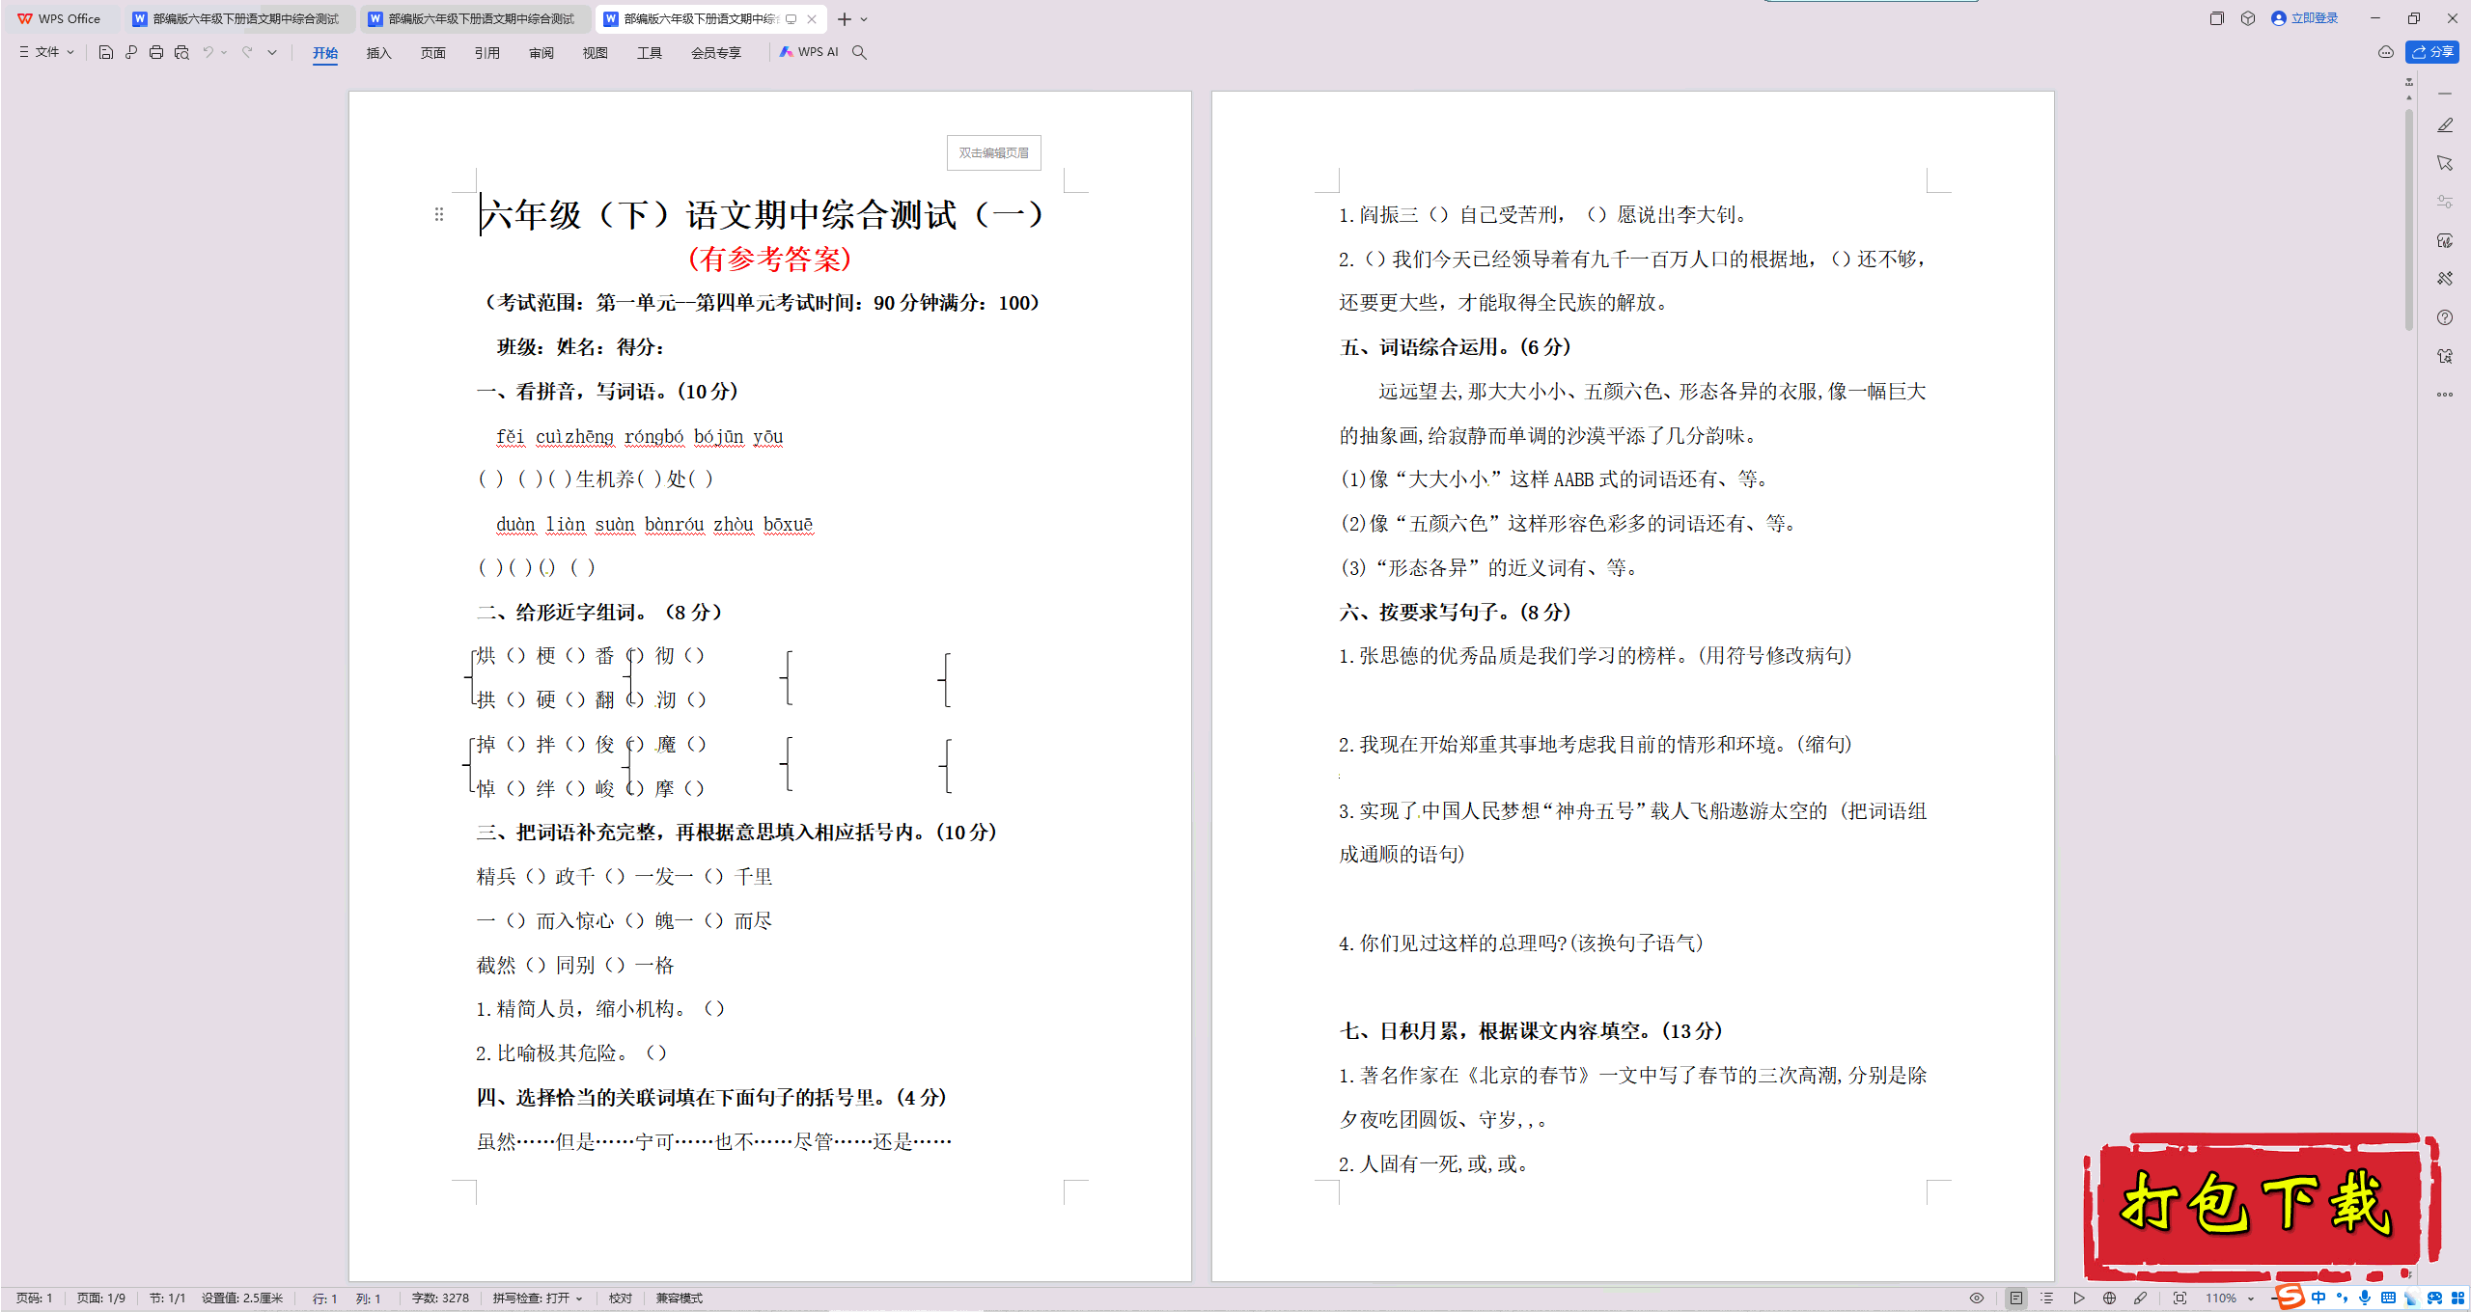Click the plus icon to add new tab
This screenshot has width=2471, height=1312.
845,19
